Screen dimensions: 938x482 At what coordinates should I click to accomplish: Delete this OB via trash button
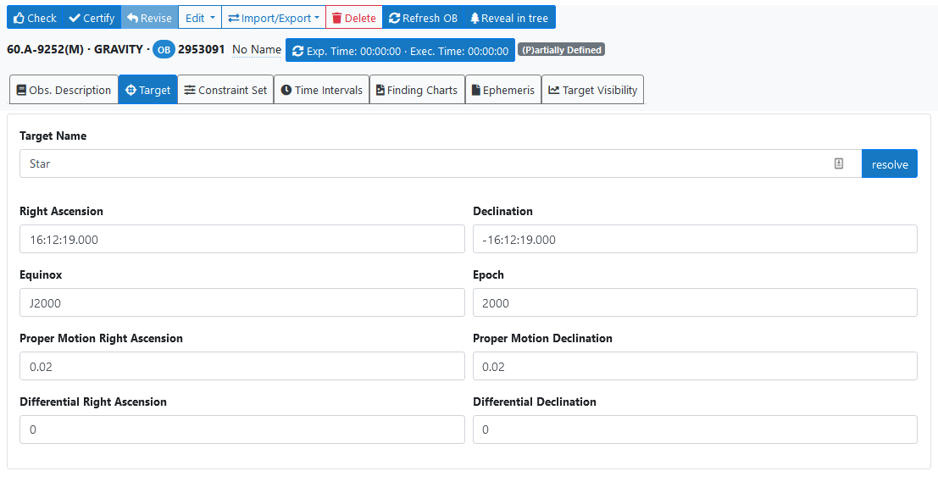point(353,18)
